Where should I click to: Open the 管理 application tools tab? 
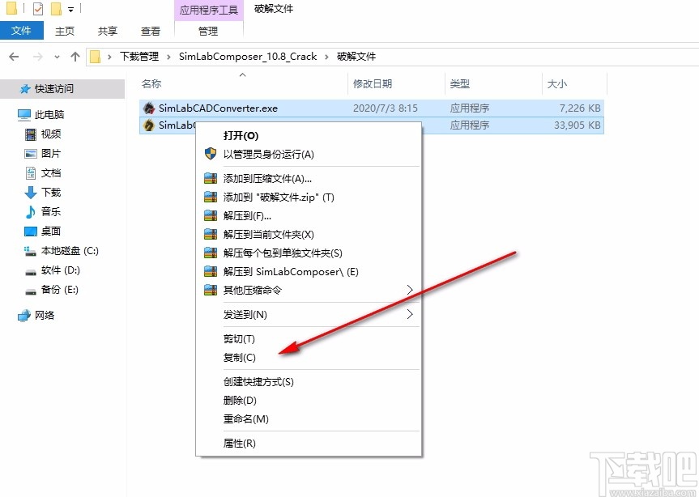208,31
